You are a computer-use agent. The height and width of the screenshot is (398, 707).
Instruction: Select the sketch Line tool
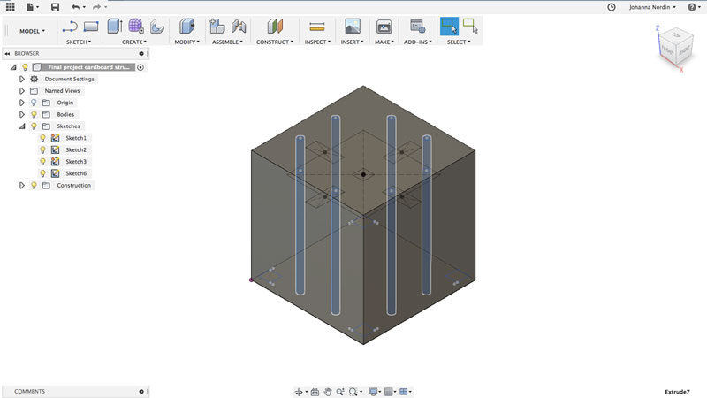[70, 27]
